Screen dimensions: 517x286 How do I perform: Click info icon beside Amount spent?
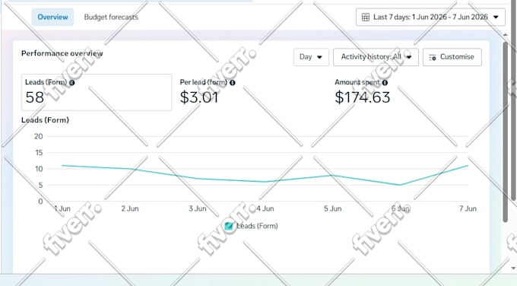(x=385, y=83)
